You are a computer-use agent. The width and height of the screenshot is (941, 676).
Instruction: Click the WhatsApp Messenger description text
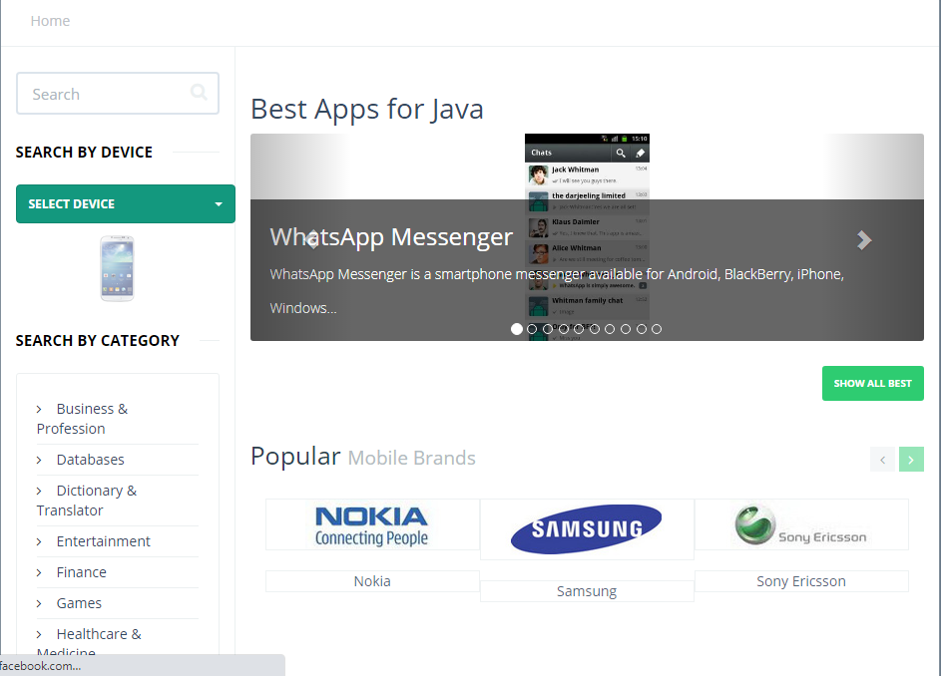coord(557,291)
